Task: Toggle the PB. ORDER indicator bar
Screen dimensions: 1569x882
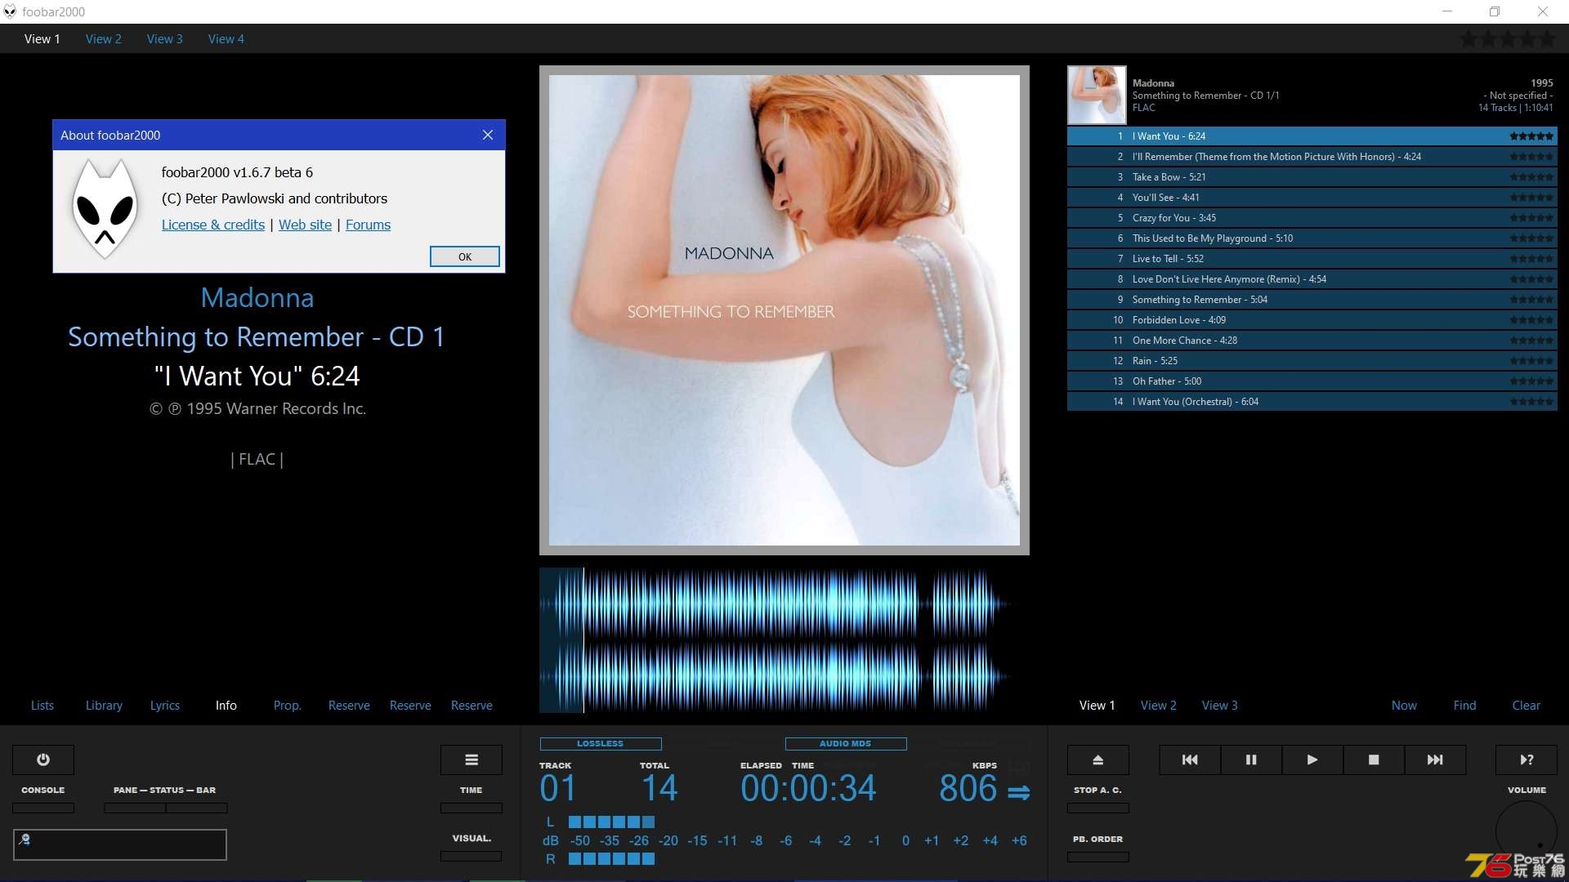Action: [x=1098, y=857]
